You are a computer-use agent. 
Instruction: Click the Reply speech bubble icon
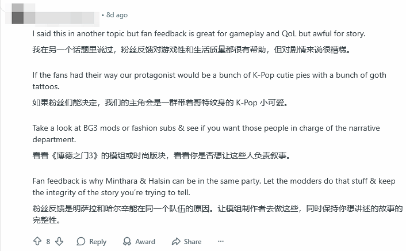81,242
